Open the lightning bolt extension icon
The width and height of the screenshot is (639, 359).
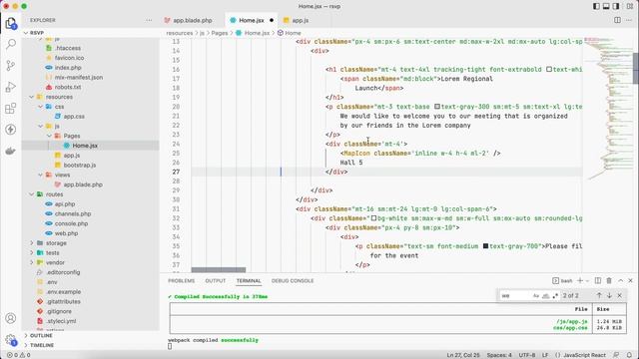pyautogui.click(x=11, y=130)
